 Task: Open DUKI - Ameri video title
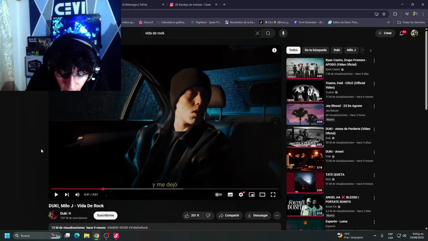pos(334,152)
